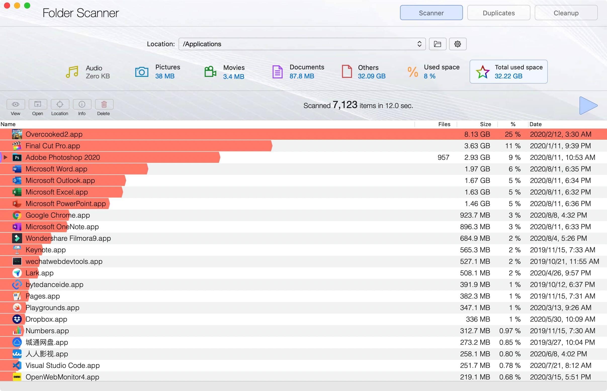
Task: Click the Scanner tab icon
Action: click(431, 13)
